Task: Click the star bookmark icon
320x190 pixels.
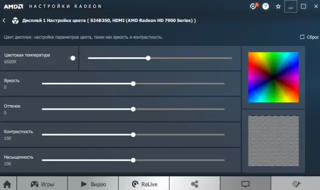Action: (x=278, y=6)
